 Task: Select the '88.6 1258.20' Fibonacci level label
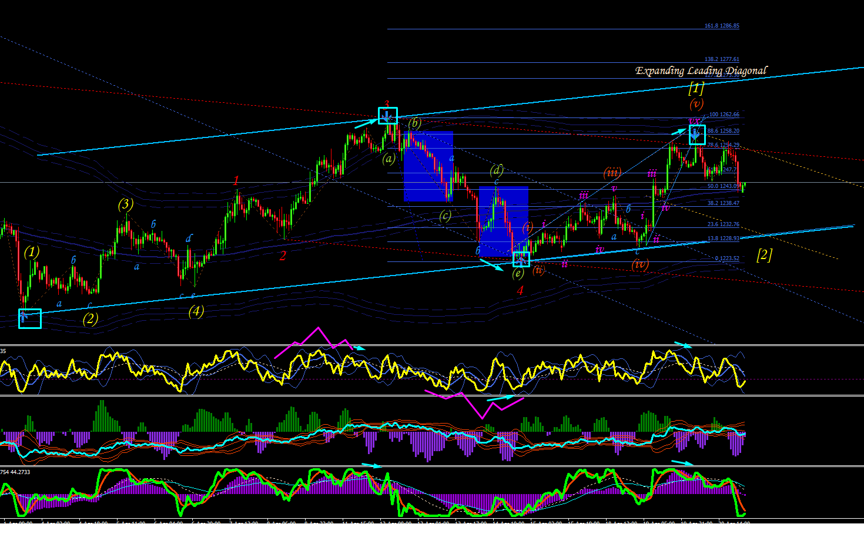pyautogui.click(x=724, y=131)
